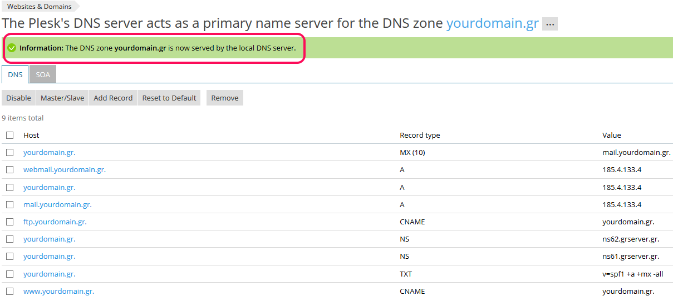Screen dimensions: 673x296
Task: Open the webmail.yourdomain.gr. host link
Action: [x=65, y=169]
